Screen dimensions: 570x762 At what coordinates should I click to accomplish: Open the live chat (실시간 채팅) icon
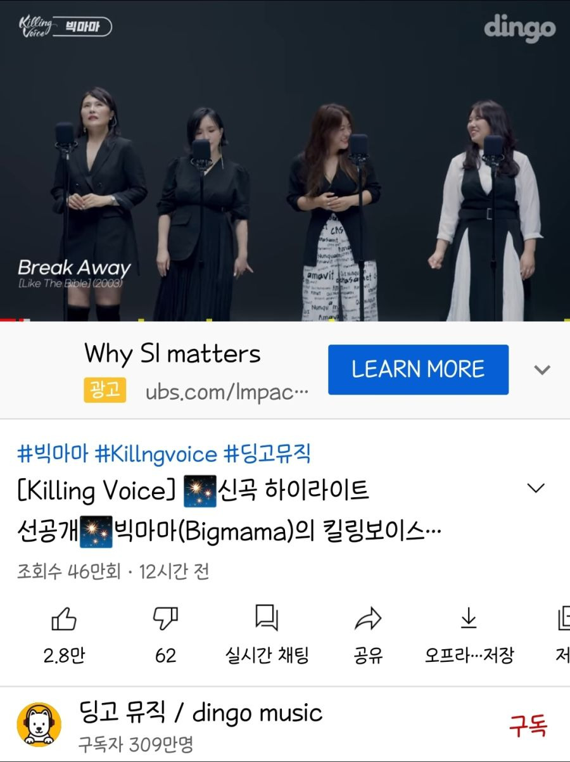[x=267, y=618]
